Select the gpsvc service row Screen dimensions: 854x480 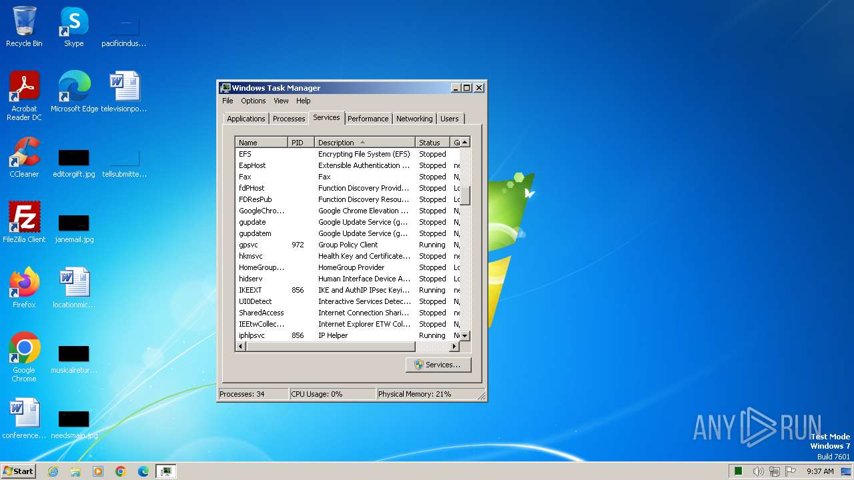pyautogui.click(x=348, y=245)
